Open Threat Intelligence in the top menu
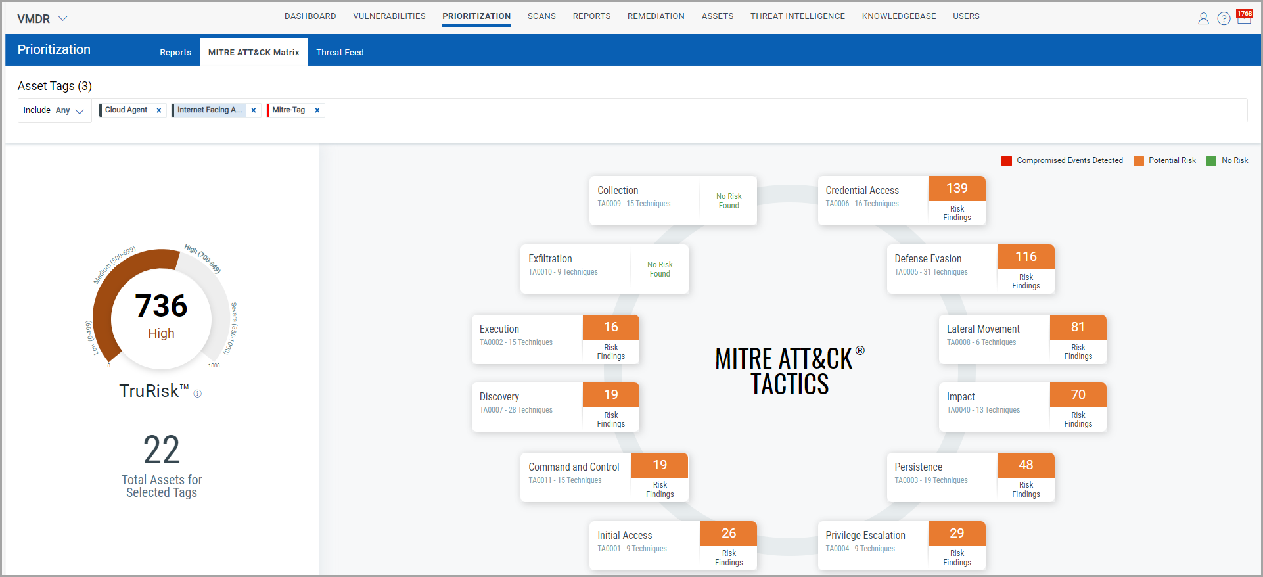 (798, 16)
